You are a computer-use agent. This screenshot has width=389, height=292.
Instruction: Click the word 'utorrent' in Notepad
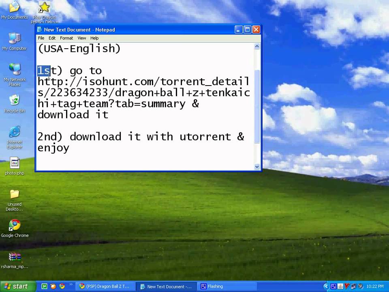(205, 137)
